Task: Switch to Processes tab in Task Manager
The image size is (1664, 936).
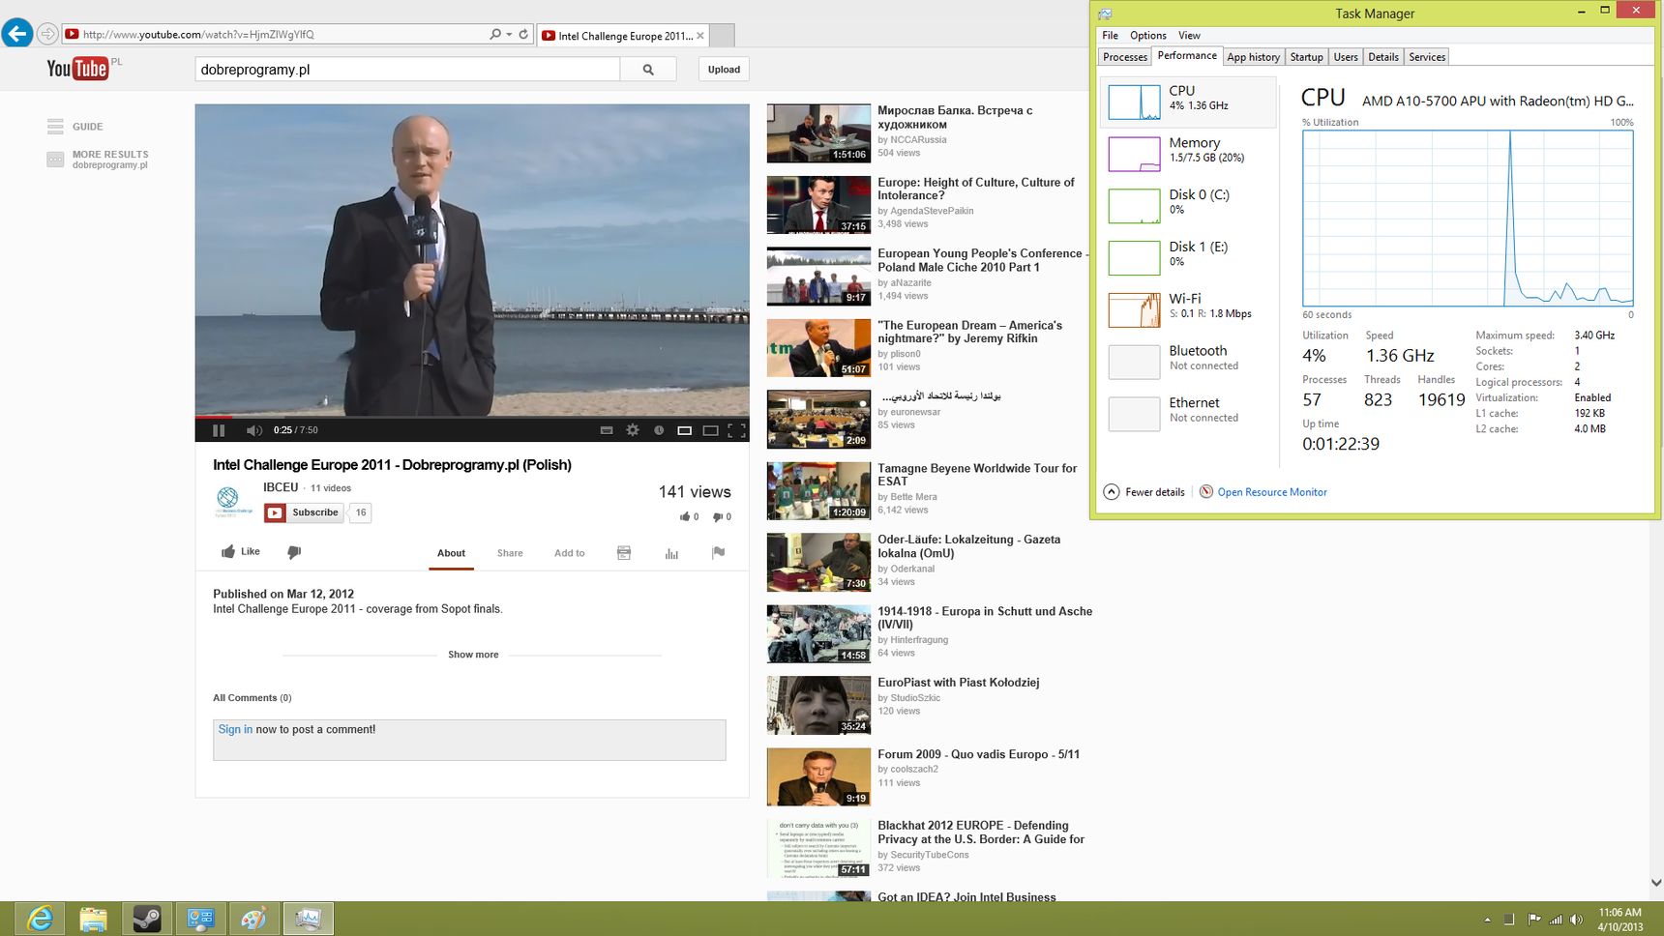Action: click(x=1125, y=57)
